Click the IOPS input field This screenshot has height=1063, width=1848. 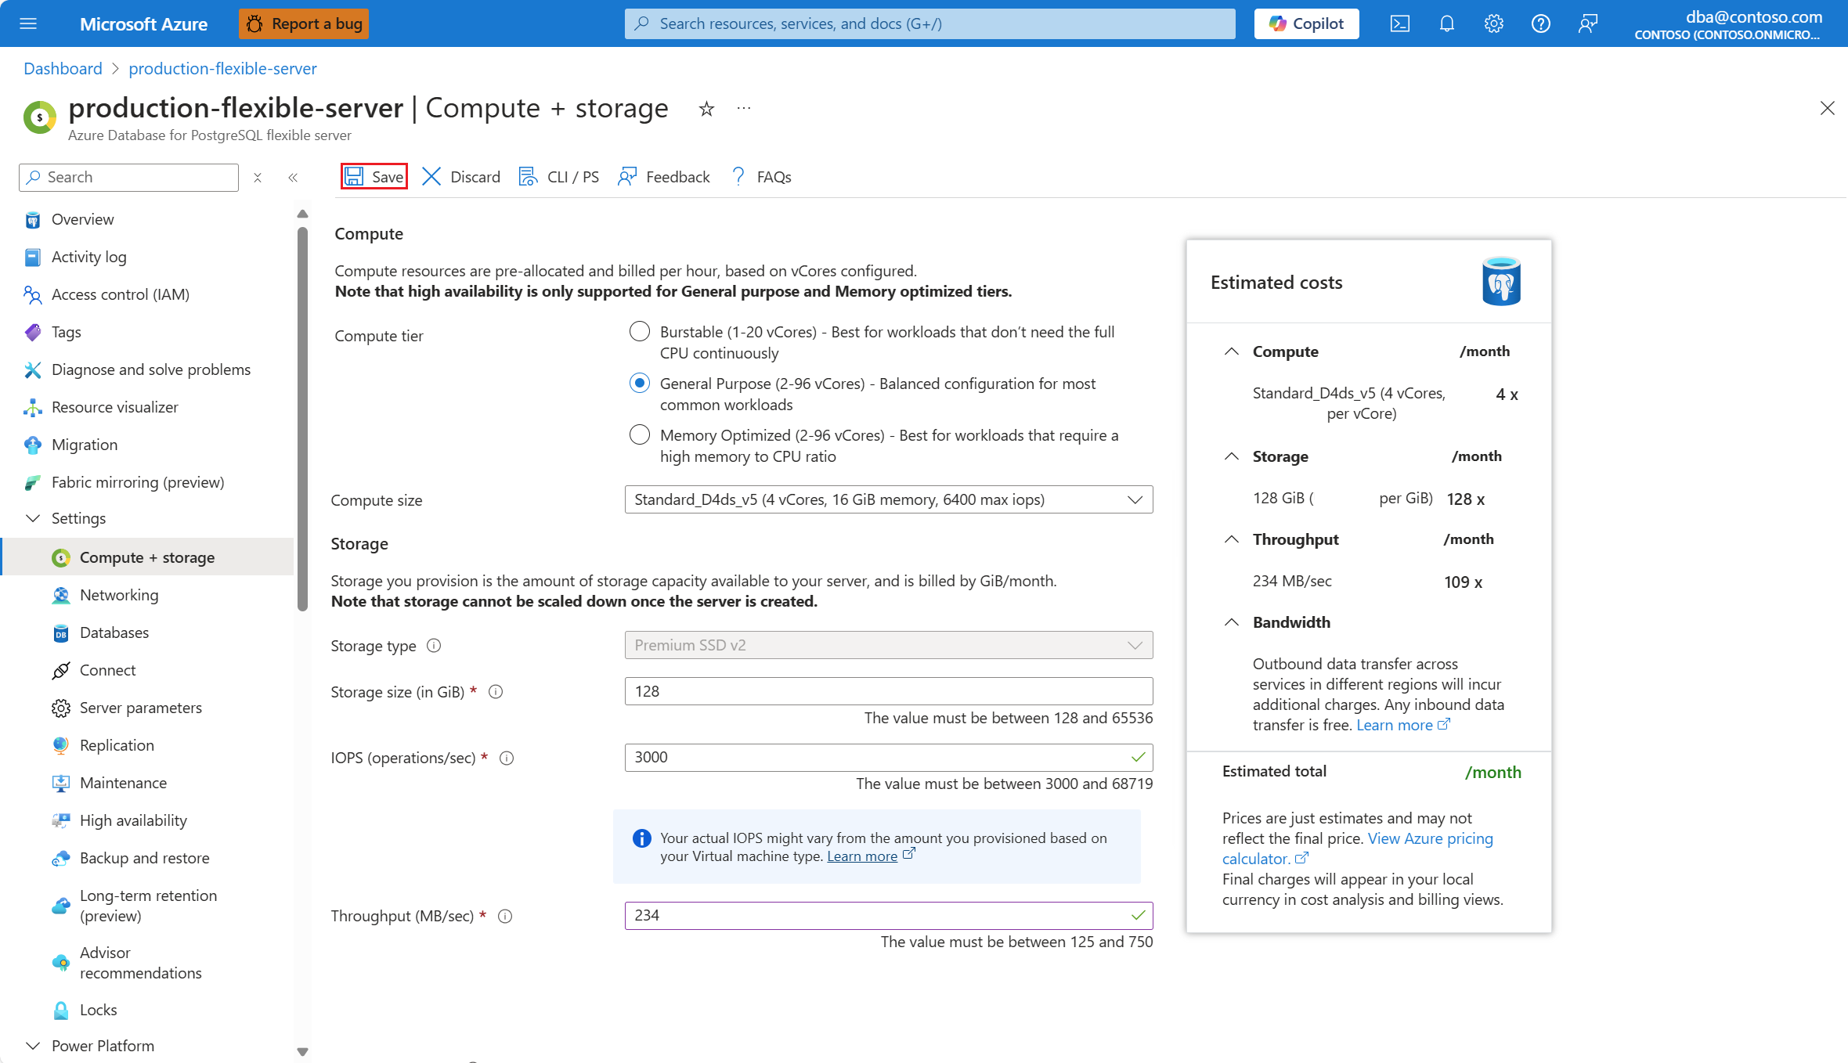tap(877, 758)
